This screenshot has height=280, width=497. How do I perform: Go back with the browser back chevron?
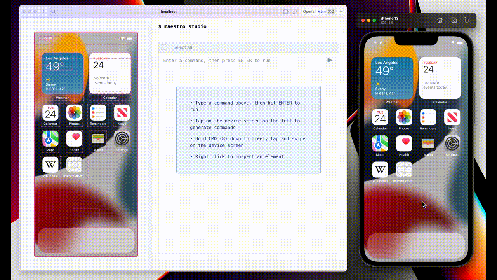[x=43, y=12]
